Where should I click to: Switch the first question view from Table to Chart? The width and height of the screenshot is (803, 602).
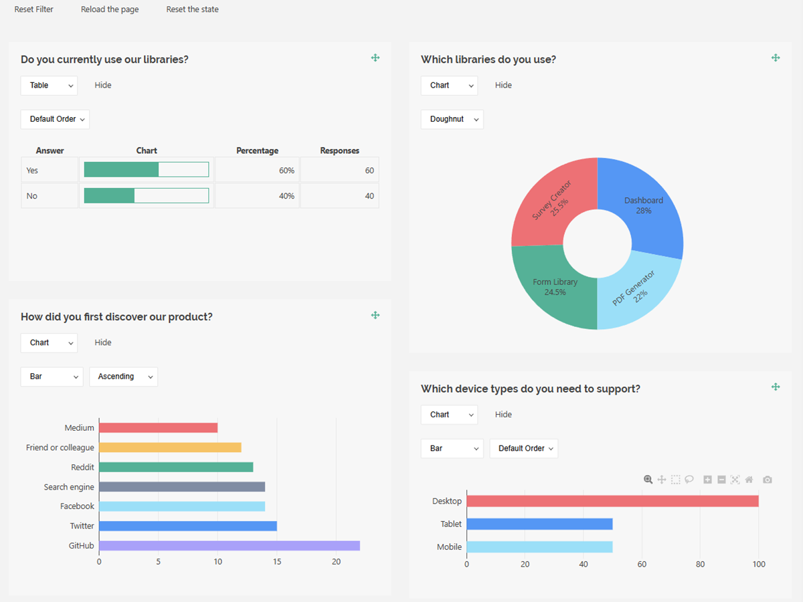click(49, 85)
